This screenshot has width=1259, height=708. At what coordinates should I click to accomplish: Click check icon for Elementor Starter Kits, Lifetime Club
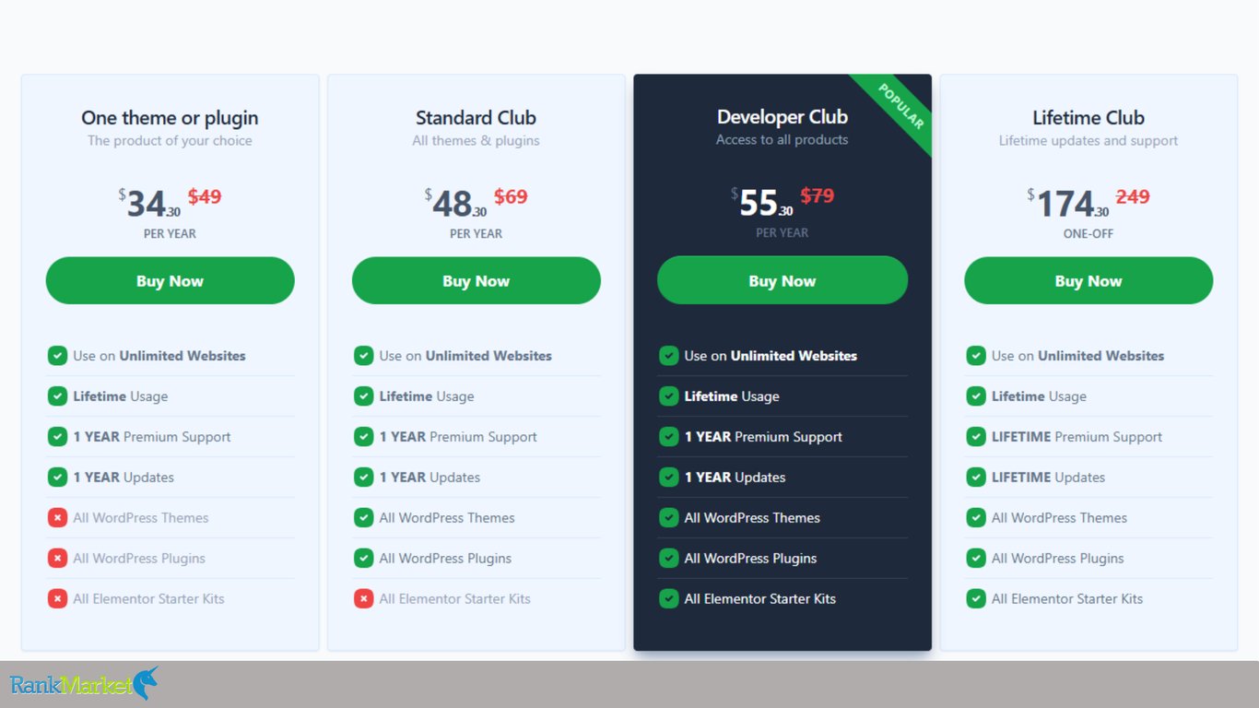975,599
